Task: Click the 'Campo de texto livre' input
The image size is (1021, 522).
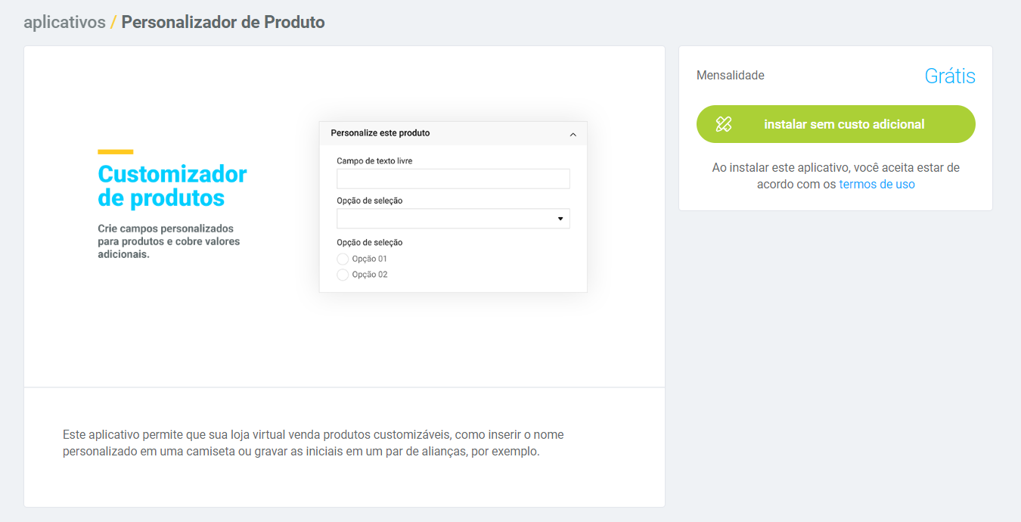Action: (x=452, y=179)
